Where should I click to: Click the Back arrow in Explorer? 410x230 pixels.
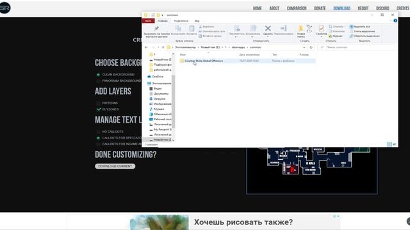146,47
